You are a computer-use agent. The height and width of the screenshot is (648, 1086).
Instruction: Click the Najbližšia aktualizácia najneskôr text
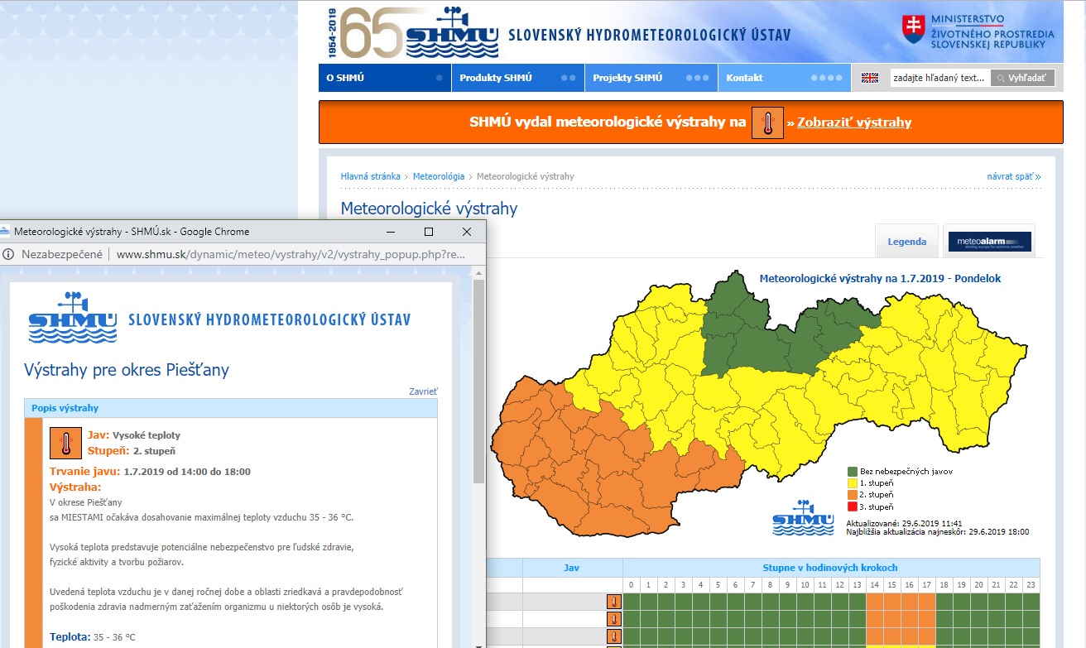(x=937, y=532)
